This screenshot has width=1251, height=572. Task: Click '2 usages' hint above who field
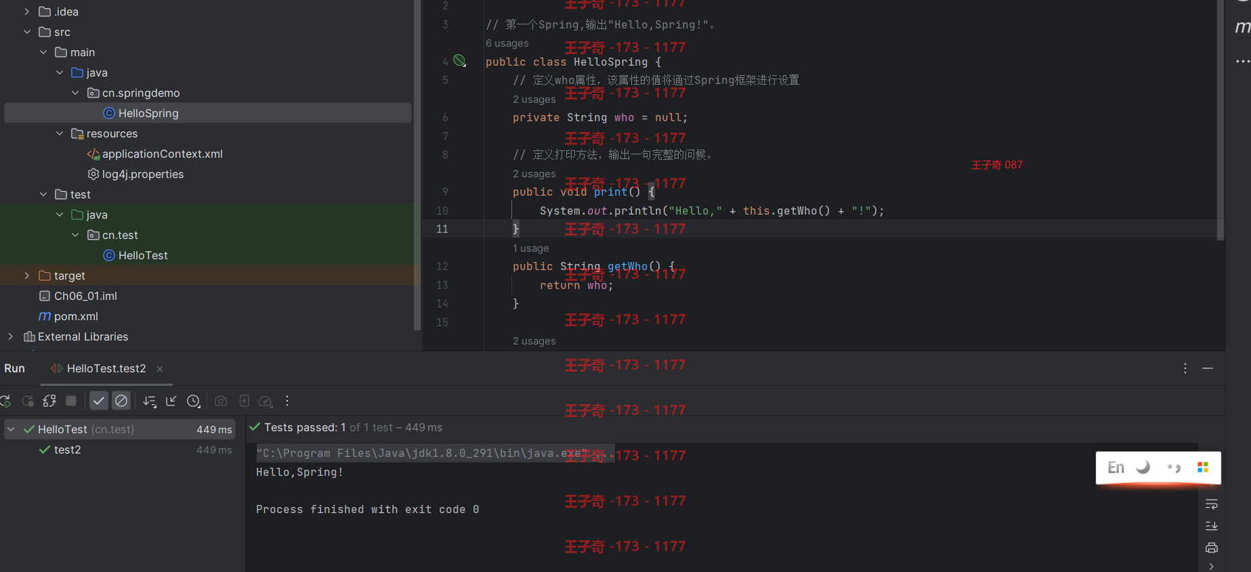pyautogui.click(x=534, y=100)
